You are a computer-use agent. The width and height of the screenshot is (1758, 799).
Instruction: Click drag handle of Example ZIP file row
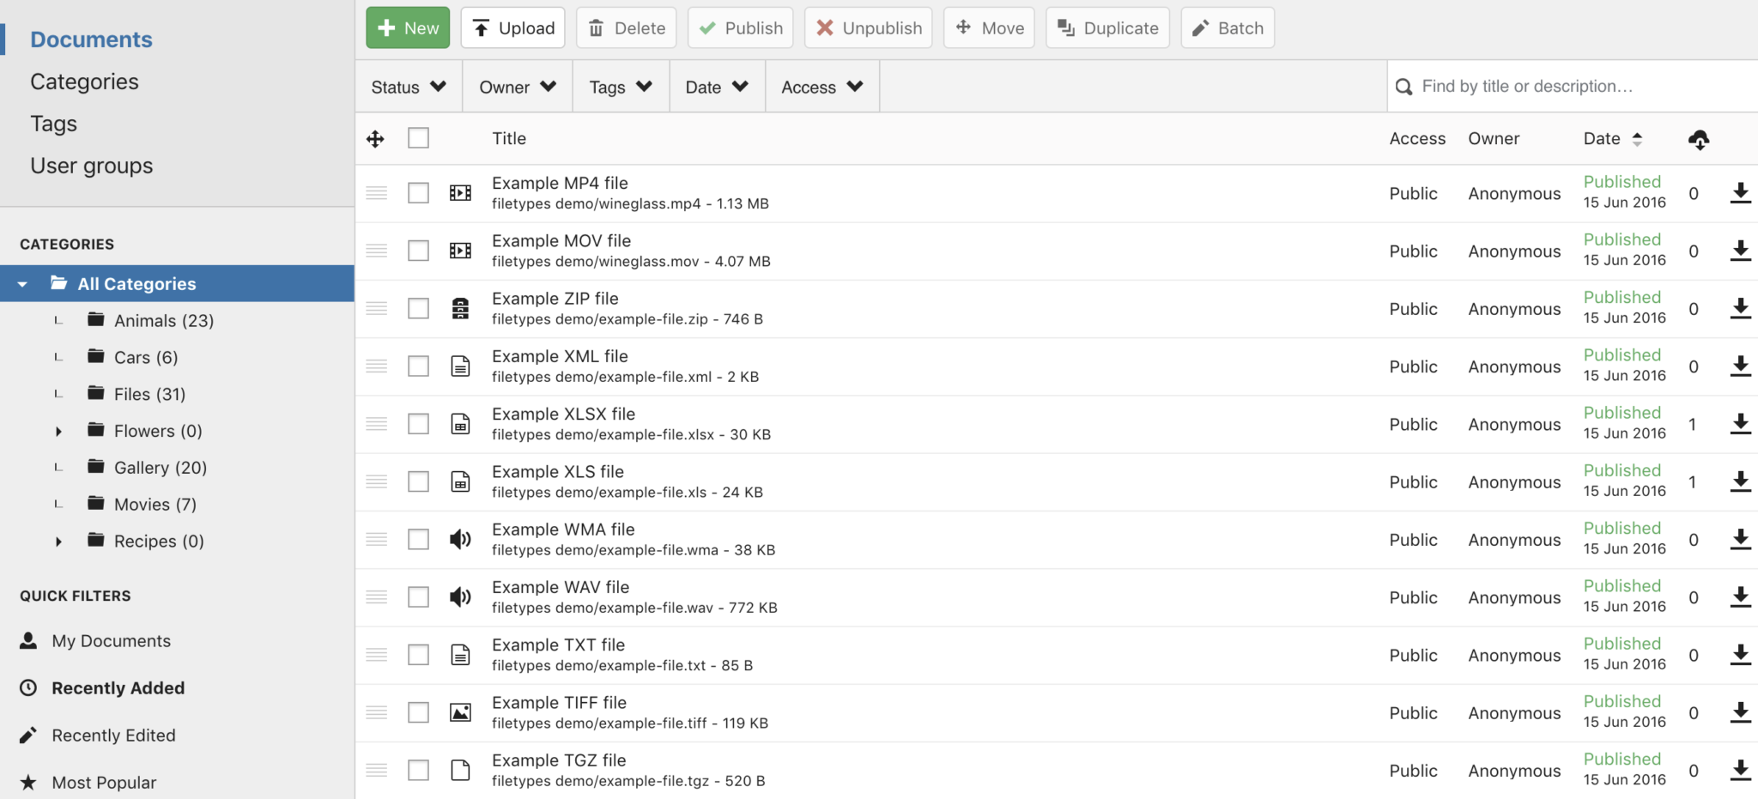pos(376,309)
